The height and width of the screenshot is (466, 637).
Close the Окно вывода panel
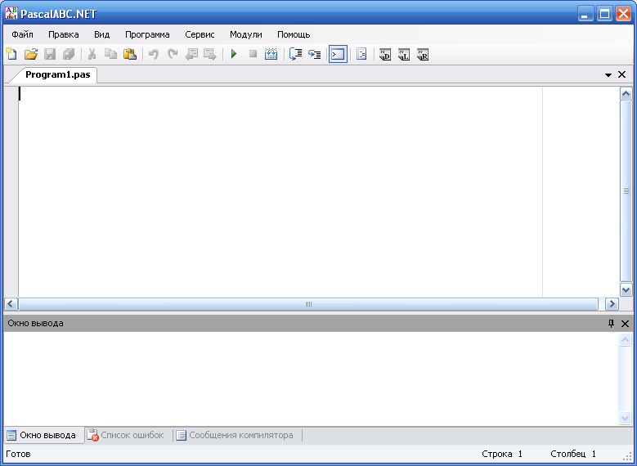(625, 324)
